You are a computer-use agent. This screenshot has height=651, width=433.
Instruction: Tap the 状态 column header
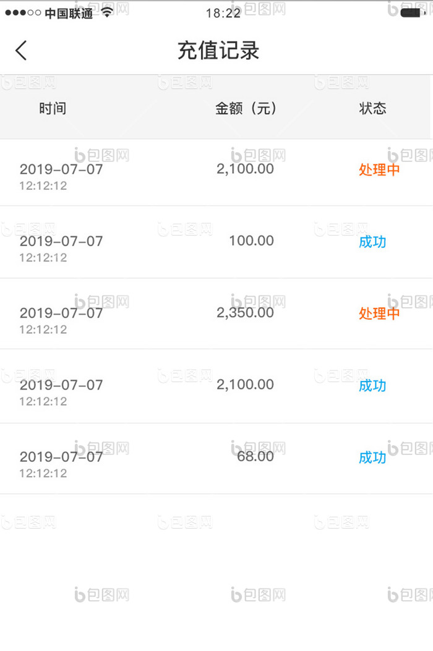(x=372, y=109)
